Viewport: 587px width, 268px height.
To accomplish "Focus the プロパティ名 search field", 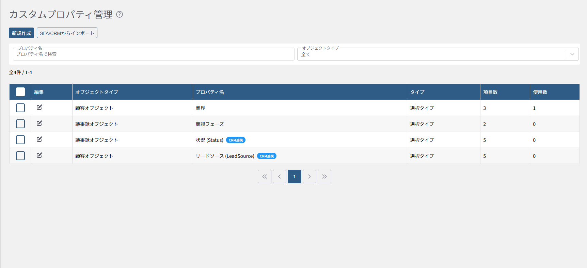I will (154, 54).
